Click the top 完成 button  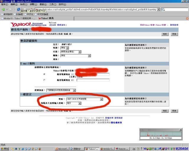coord(165,34)
